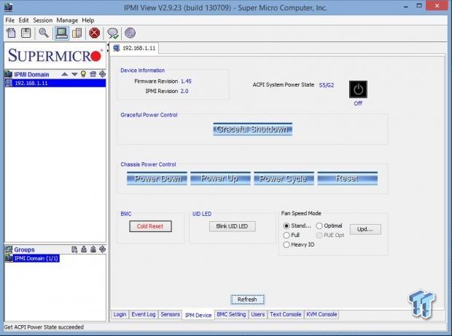Screen dimensions: 452x336
Task: Click the Save floppy disk toolbar icon
Action: click(26, 33)
